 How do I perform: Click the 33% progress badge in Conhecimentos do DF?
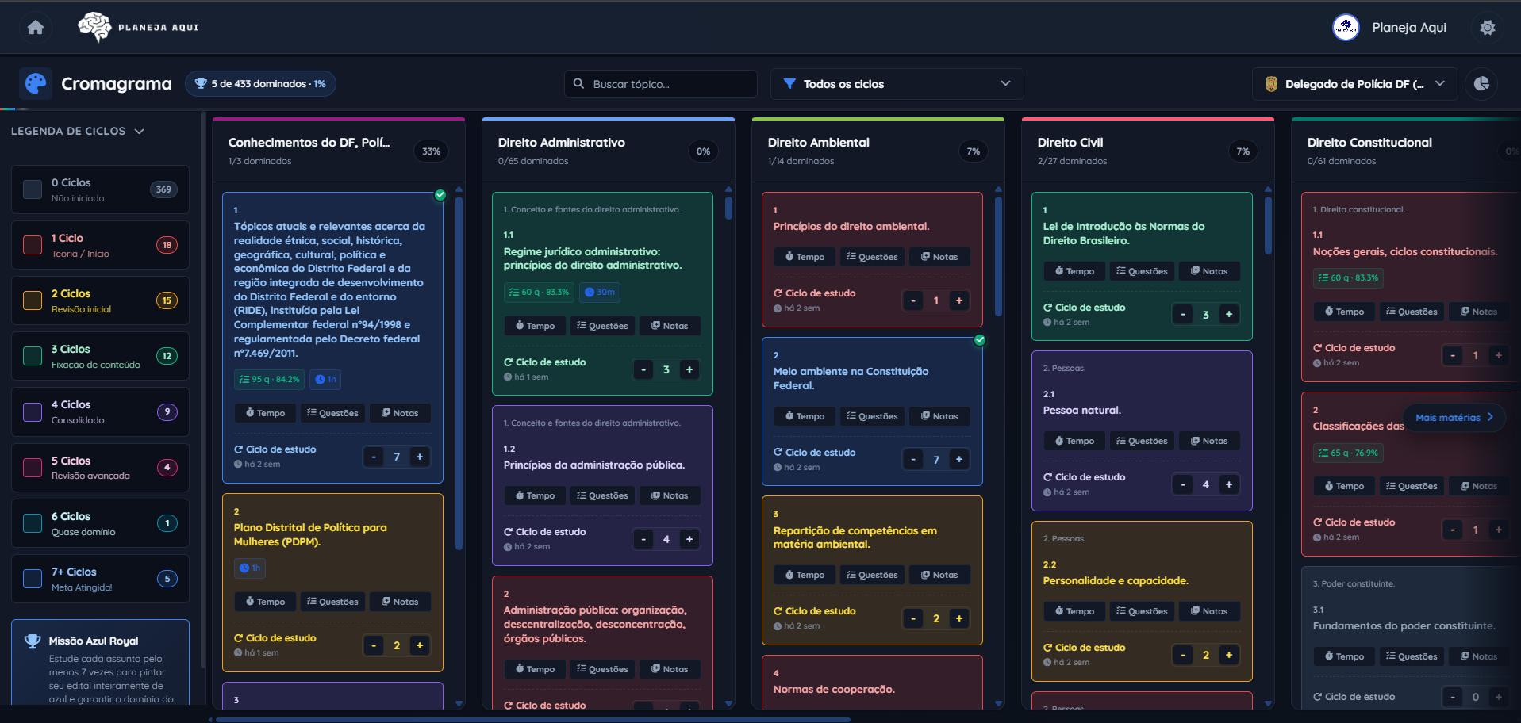click(x=431, y=151)
